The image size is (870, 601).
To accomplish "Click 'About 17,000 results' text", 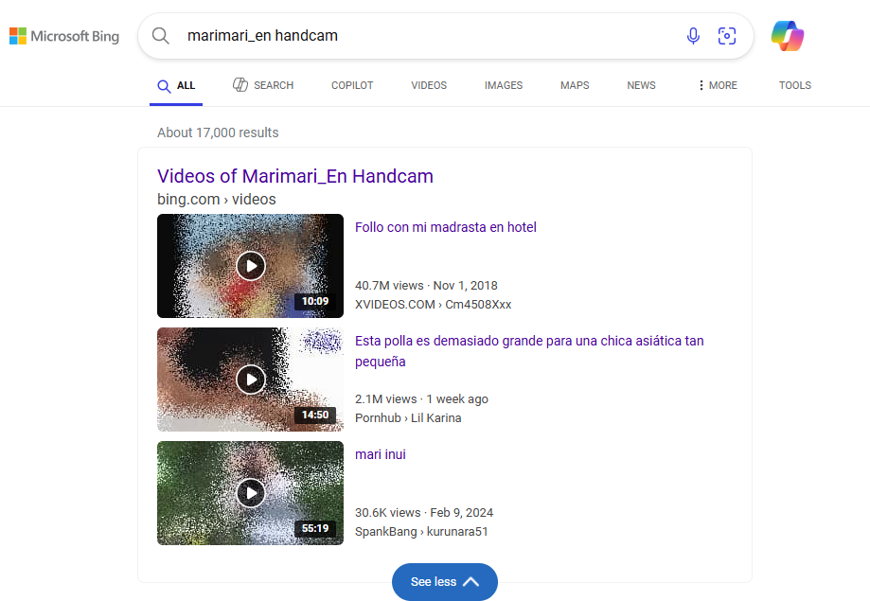I will [218, 133].
